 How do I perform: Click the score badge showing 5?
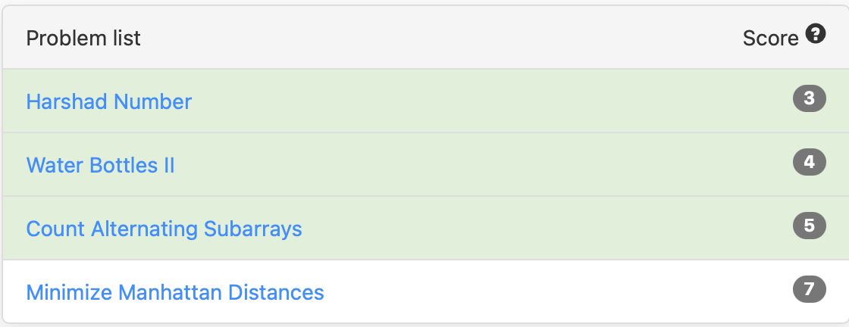pyautogui.click(x=810, y=226)
